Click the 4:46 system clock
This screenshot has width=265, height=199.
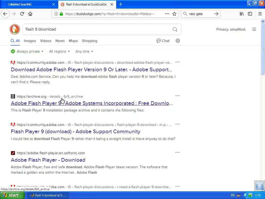point(258,195)
